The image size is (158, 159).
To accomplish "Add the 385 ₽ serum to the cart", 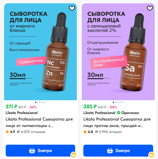I will coord(118,151).
